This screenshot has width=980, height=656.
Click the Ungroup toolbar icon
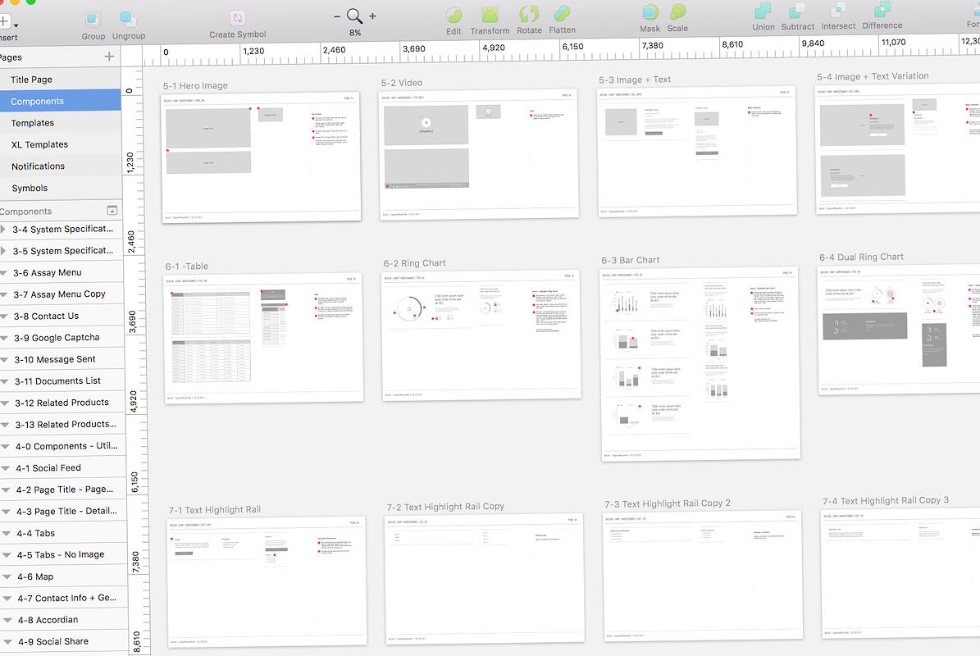(128, 19)
